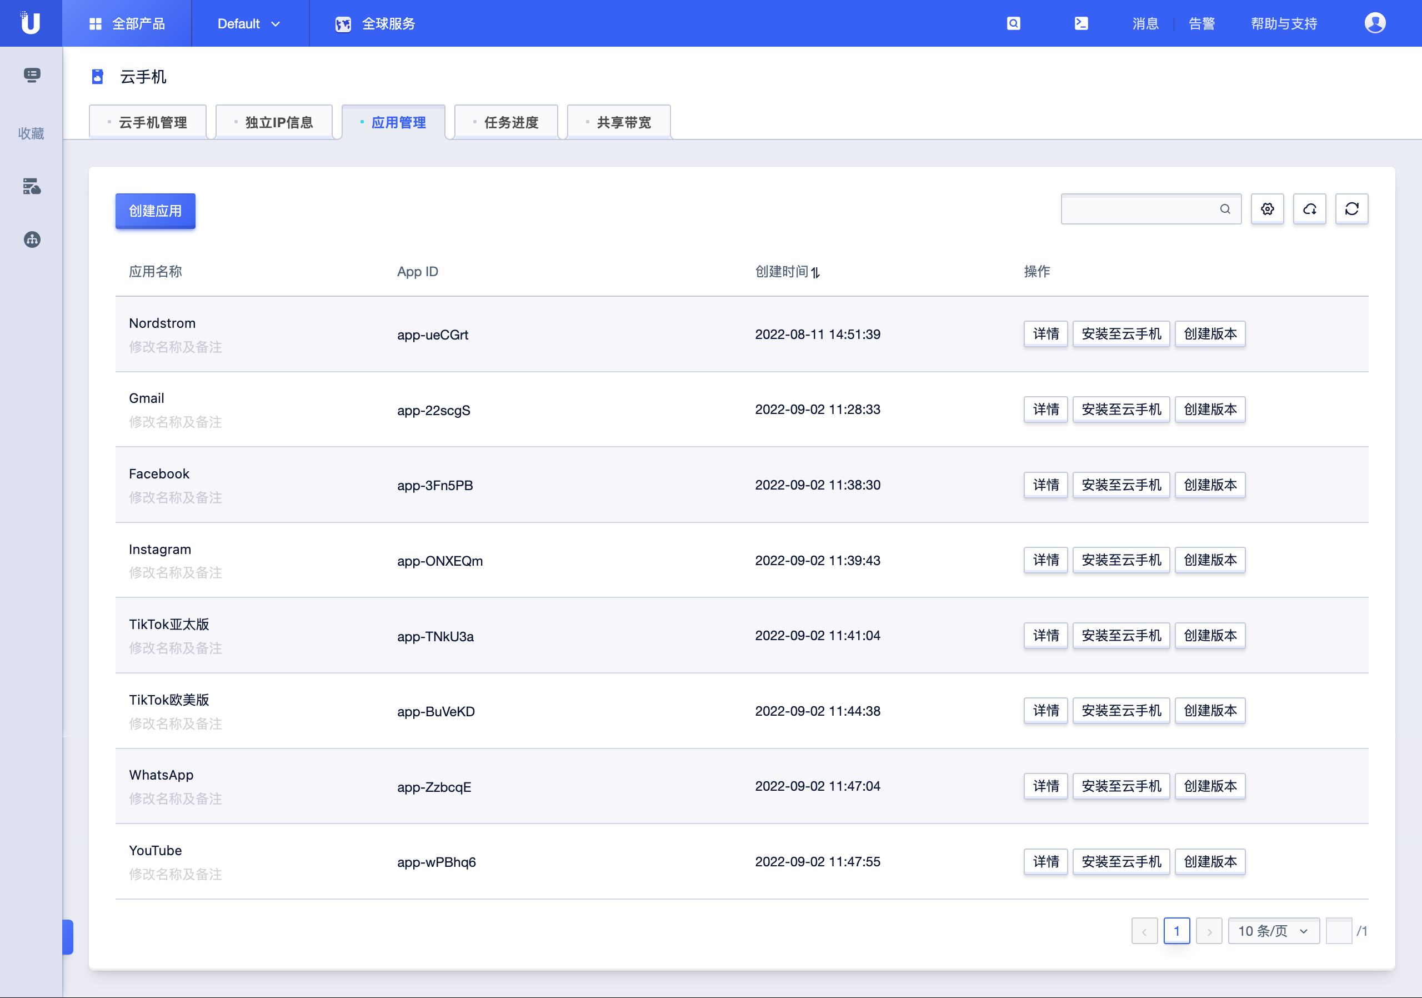Click the 应用名称 column header
1422x998 pixels.
[156, 271]
